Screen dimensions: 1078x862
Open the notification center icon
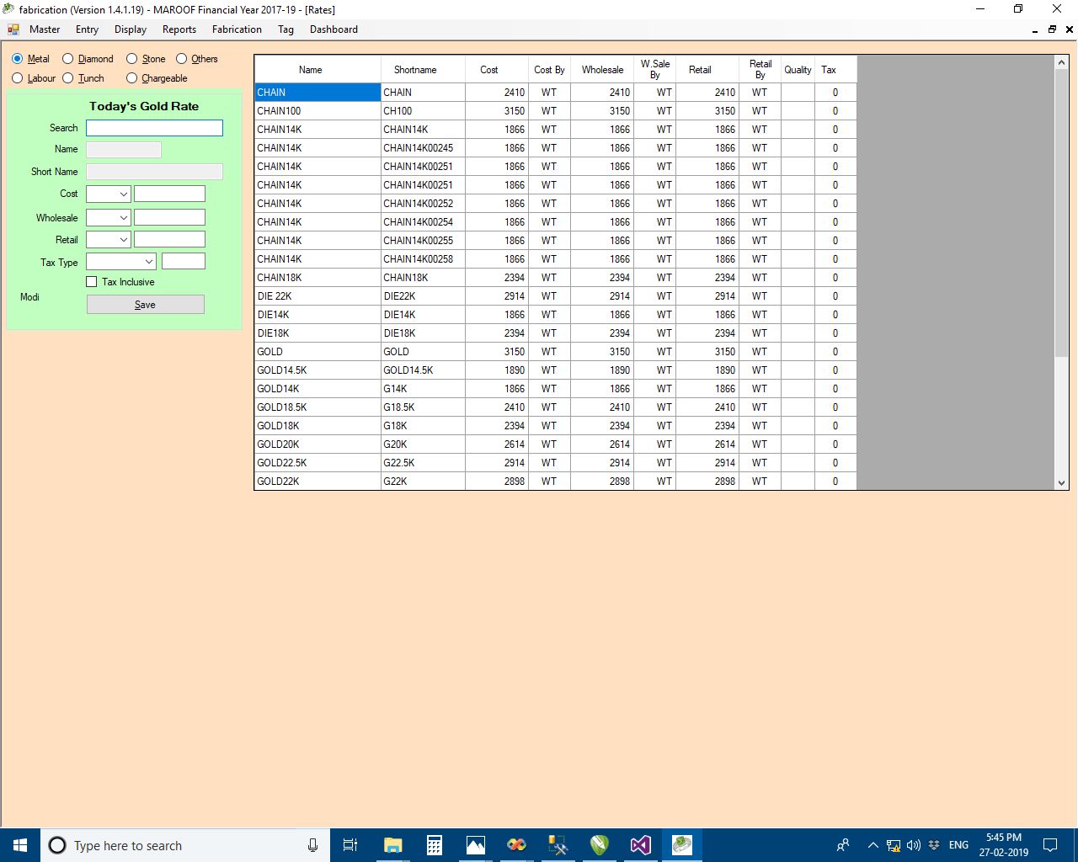click(x=1050, y=845)
